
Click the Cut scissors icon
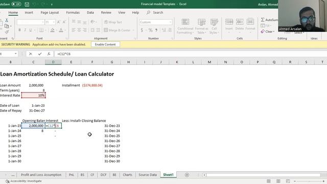click(7, 20)
